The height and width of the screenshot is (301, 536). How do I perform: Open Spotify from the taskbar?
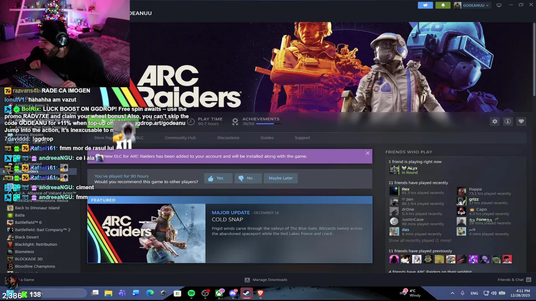[x=191, y=293]
